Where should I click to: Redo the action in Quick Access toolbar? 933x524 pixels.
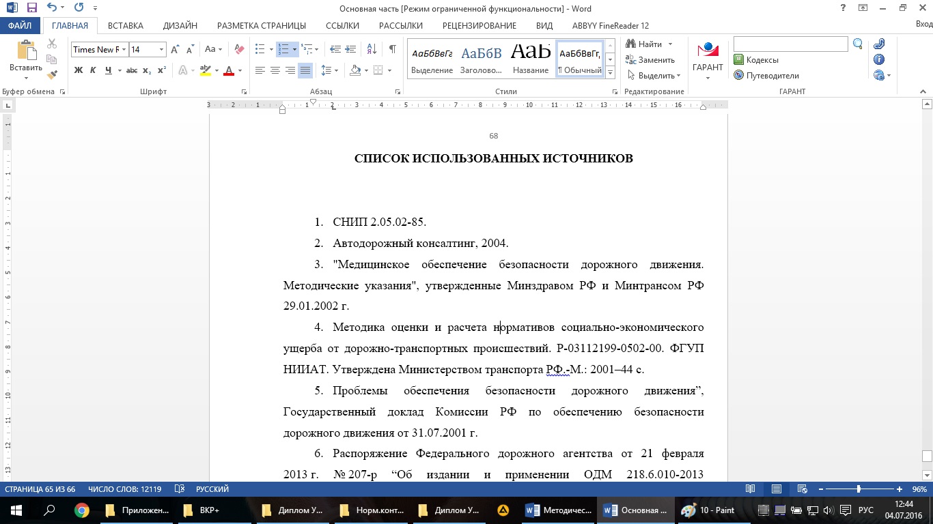pyautogui.click(x=79, y=8)
